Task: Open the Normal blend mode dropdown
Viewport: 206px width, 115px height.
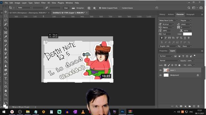Action: tap(169, 61)
